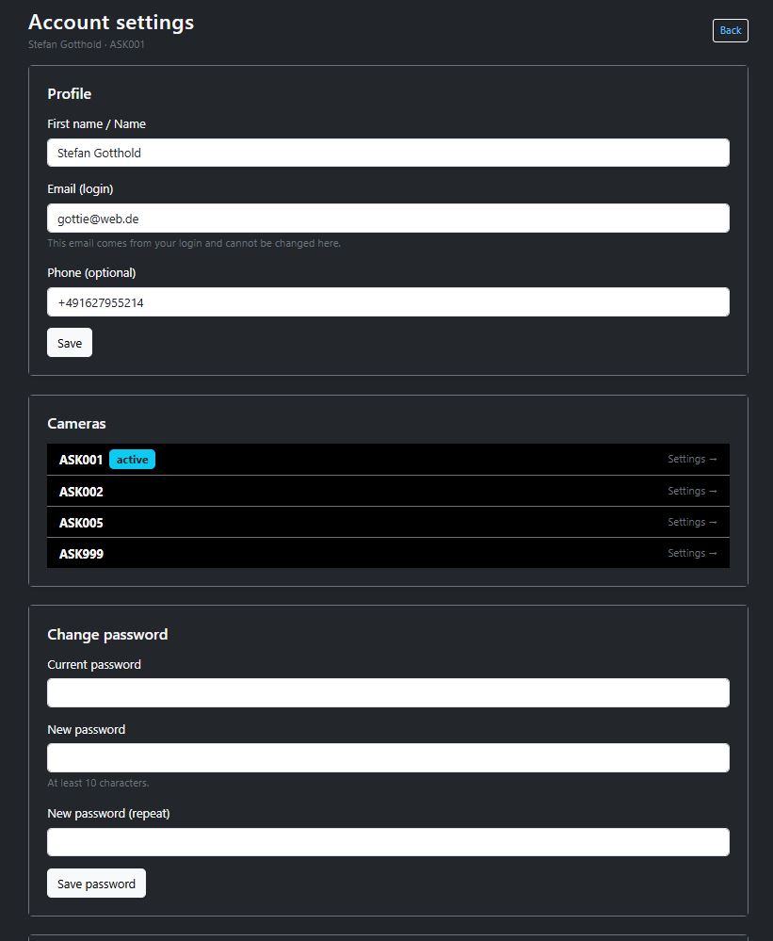Click the Change password section heading
Viewport: 773px width, 941px height.
click(x=107, y=634)
